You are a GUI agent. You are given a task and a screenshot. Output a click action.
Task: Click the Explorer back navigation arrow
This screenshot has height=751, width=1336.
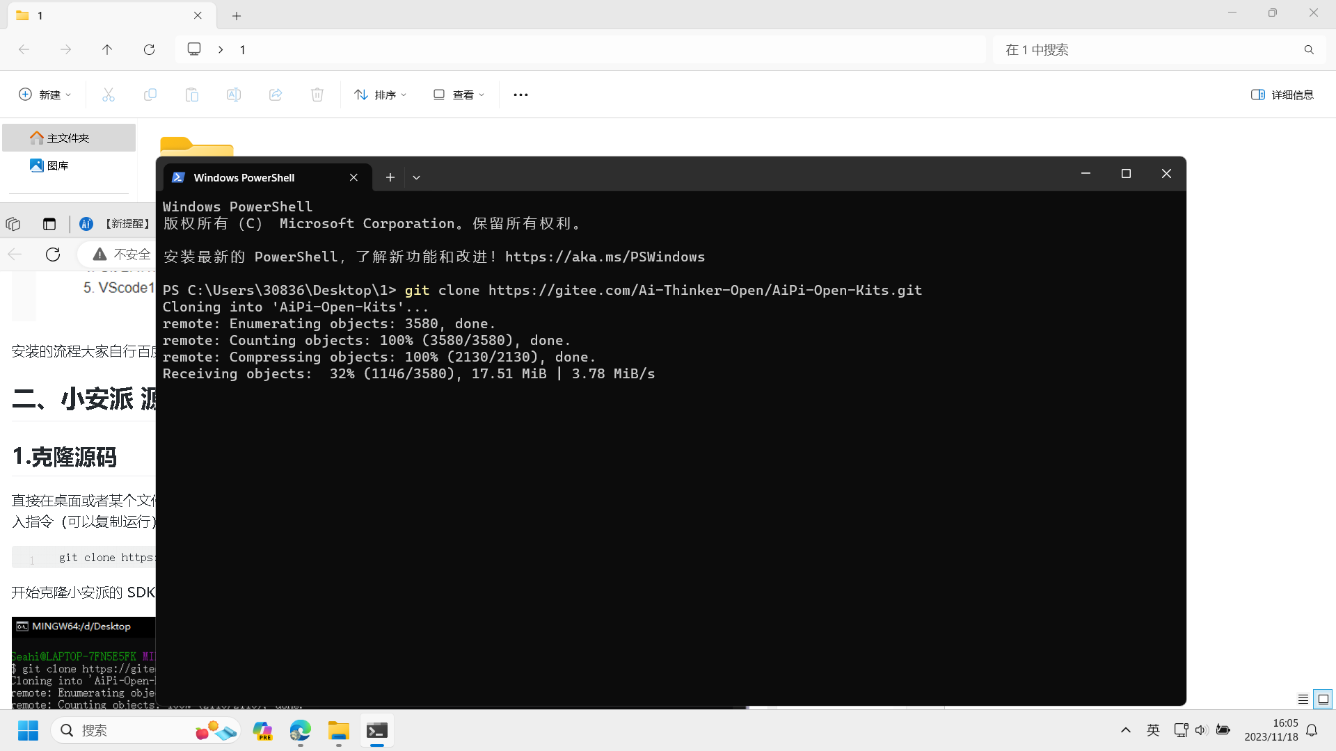point(24,49)
